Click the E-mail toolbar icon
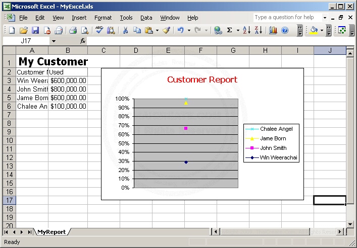 coord(59,30)
